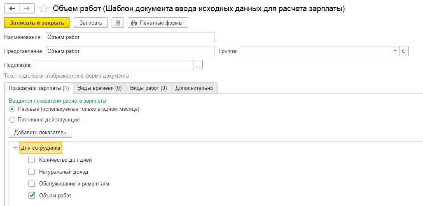Uncheck the Объем работ checkbox
The image size is (423, 206).
coord(32,195)
